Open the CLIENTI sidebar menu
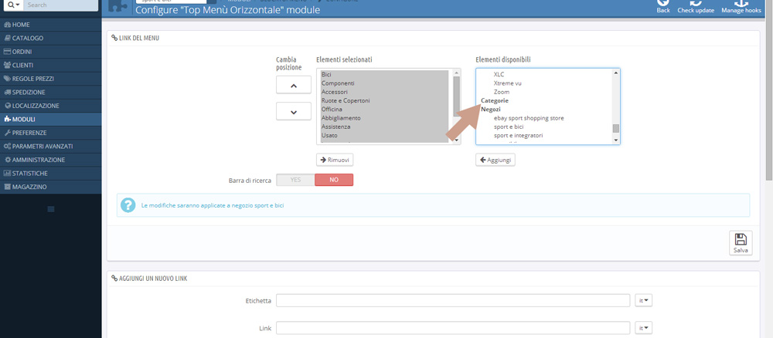 tap(51, 65)
